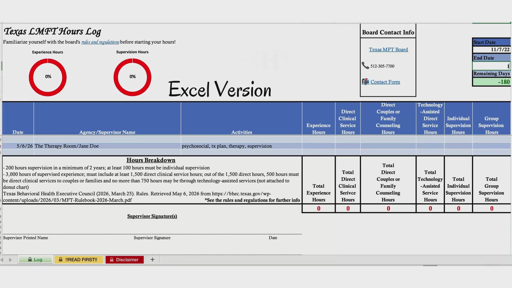Click the Hours Breakdown heading

tap(151, 160)
